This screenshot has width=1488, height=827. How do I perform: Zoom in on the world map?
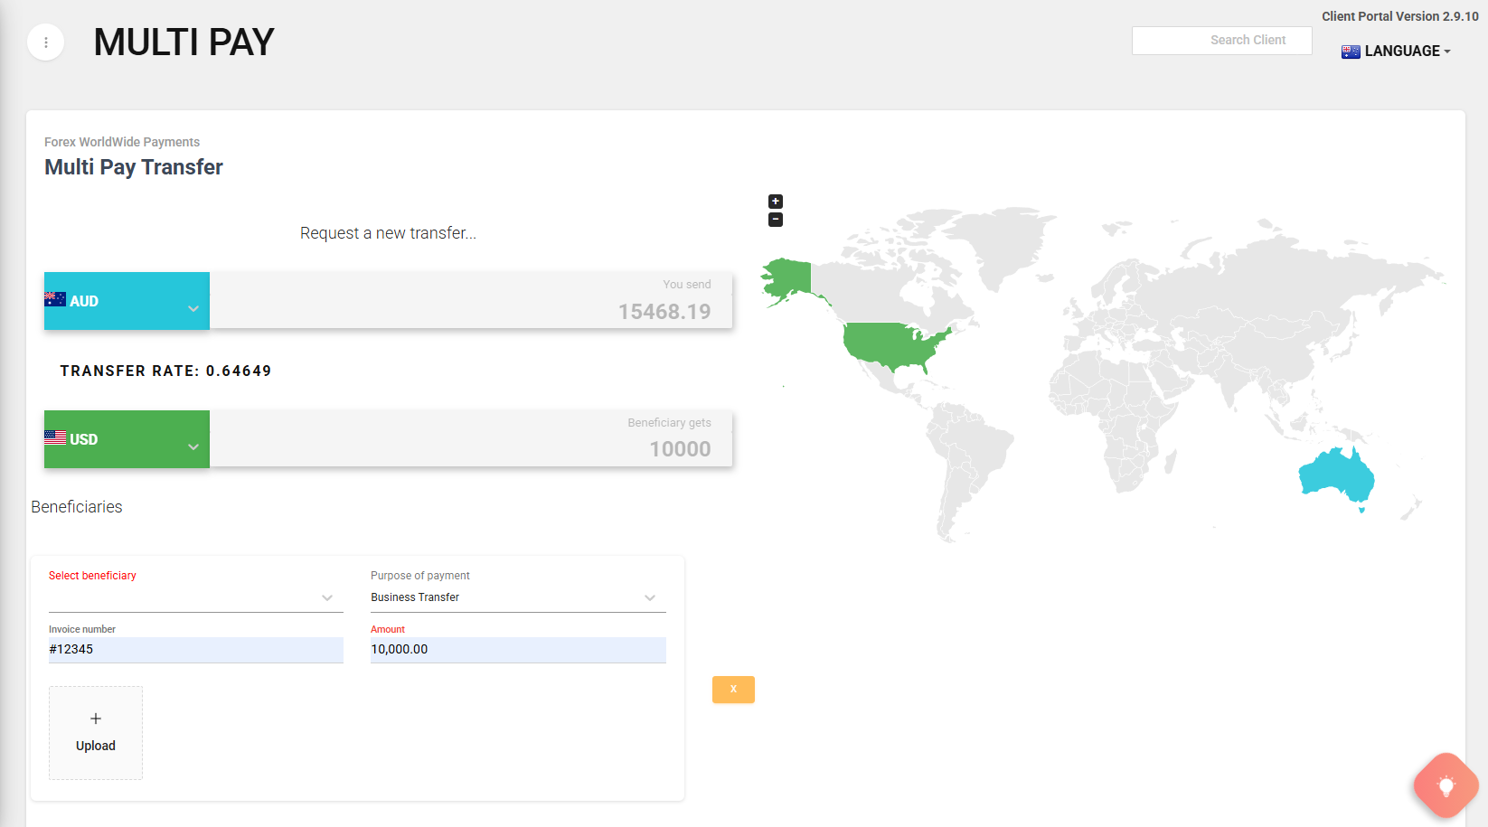(775, 202)
